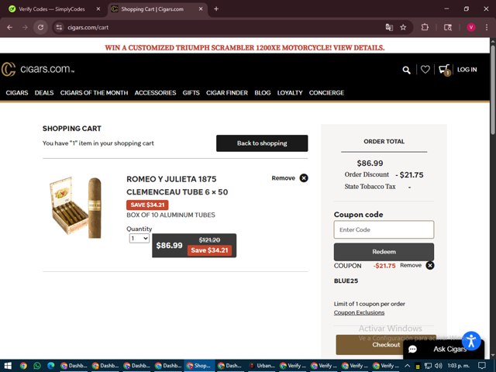Click the Back to shopping button
496x372 pixels.
click(x=262, y=143)
